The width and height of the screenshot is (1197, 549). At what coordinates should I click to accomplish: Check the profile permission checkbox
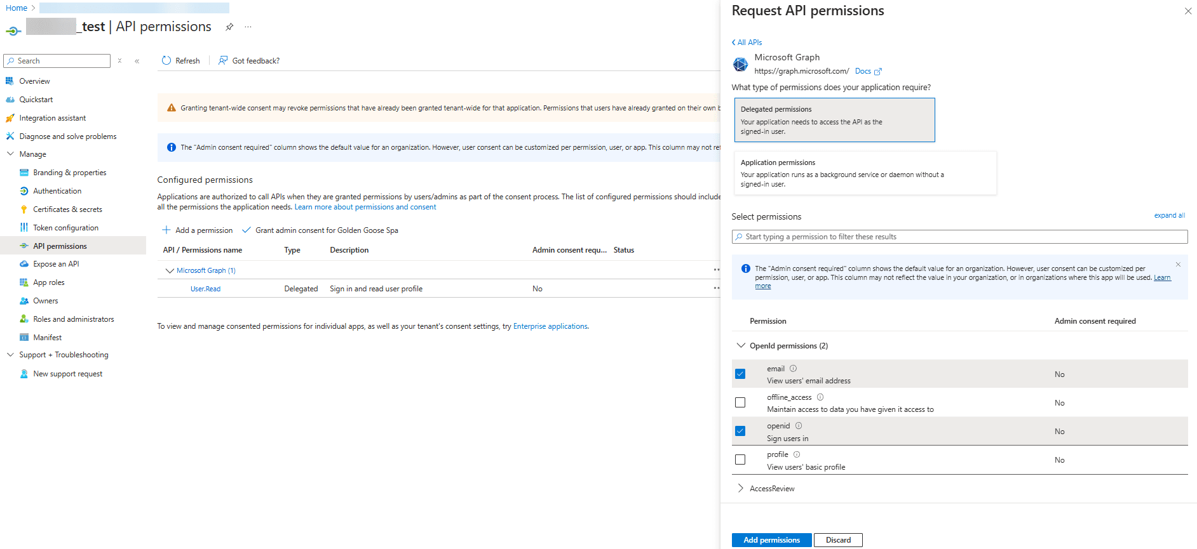click(x=740, y=460)
